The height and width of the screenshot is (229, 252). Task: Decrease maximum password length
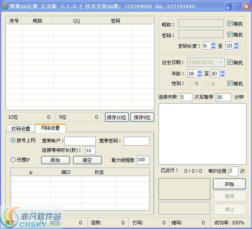[x=236, y=48]
